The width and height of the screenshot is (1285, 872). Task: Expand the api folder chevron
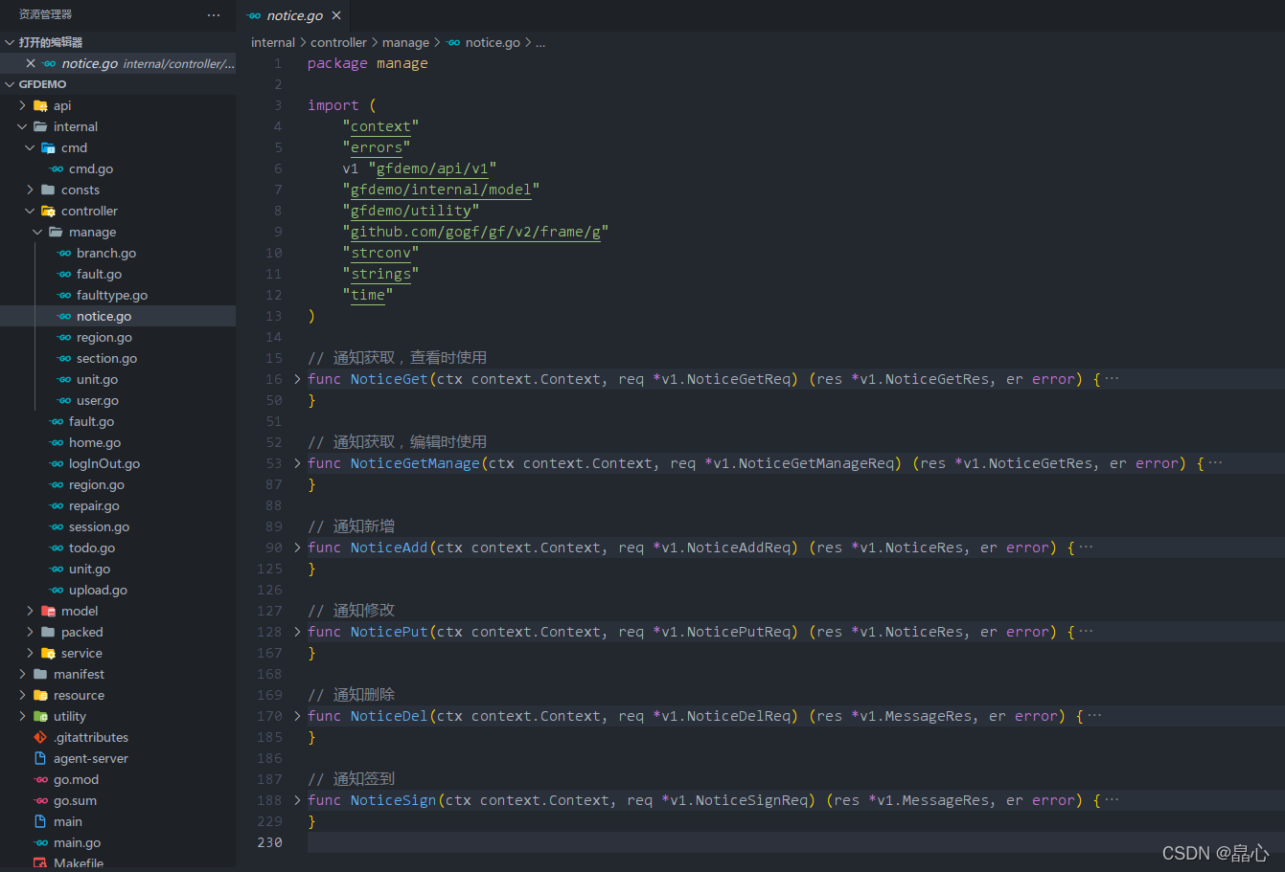pyautogui.click(x=23, y=105)
